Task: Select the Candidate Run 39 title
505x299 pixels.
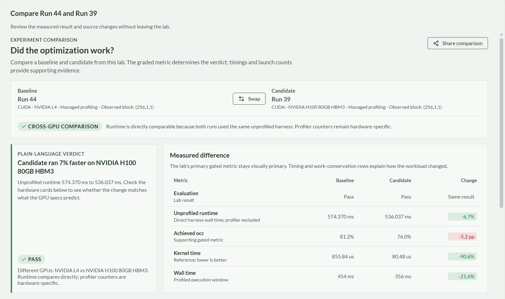Action: pyautogui.click(x=281, y=99)
